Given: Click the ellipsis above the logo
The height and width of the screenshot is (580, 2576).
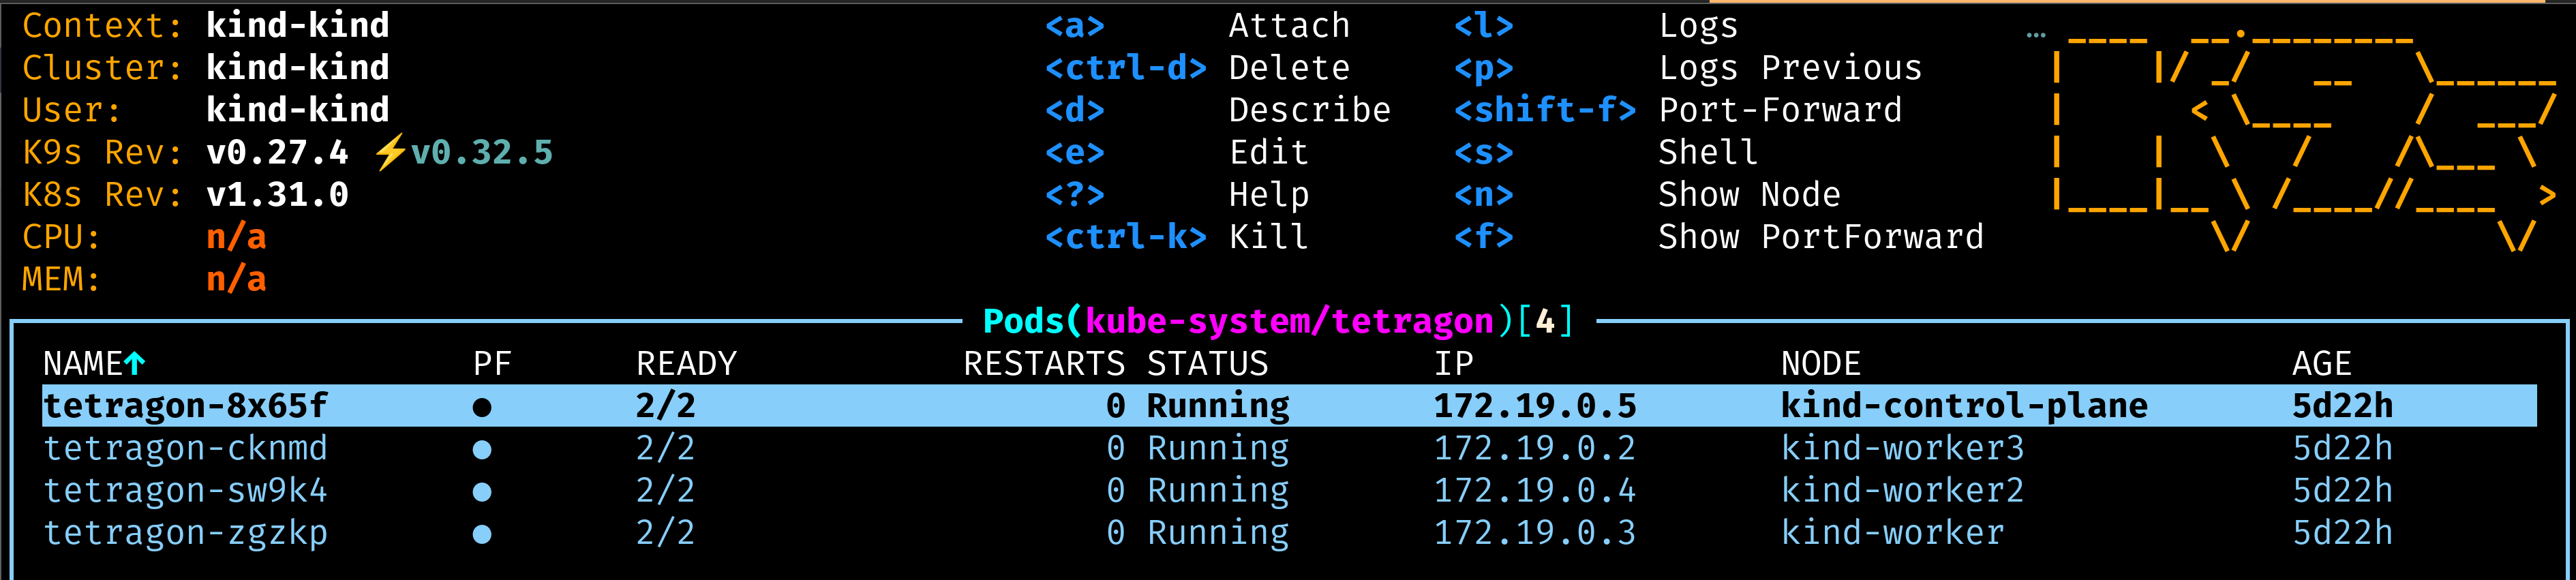Looking at the screenshot, I should point(2035,35).
